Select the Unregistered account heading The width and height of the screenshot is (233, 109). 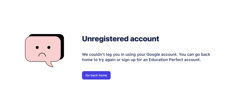pyautogui.click(x=120, y=39)
